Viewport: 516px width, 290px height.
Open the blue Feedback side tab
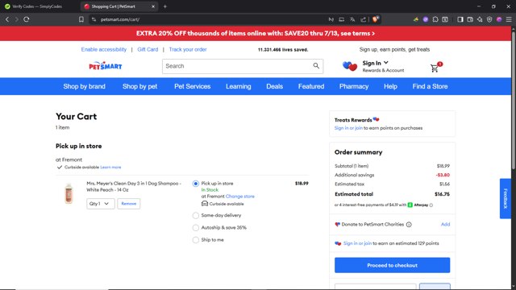click(506, 199)
